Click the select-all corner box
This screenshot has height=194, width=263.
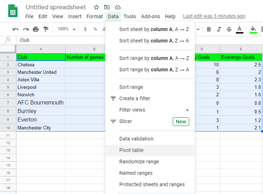(7, 48)
